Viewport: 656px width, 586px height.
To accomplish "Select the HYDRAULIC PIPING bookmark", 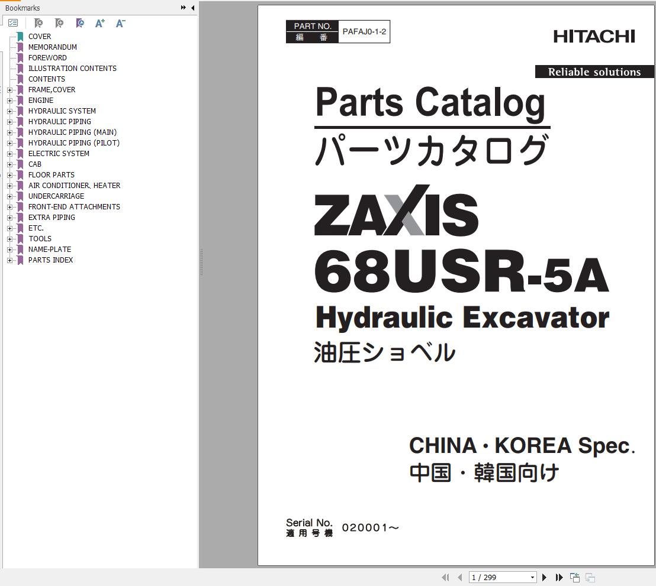I will 59,122.
